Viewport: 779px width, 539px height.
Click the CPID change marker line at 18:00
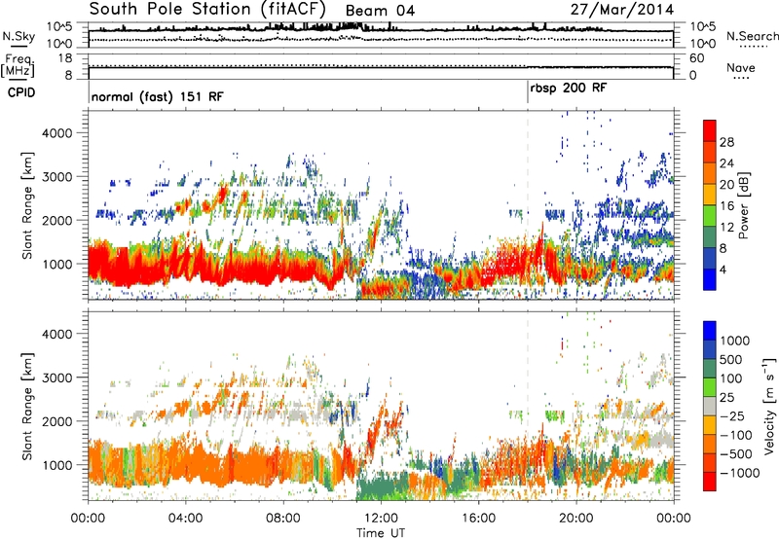(x=528, y=92)
